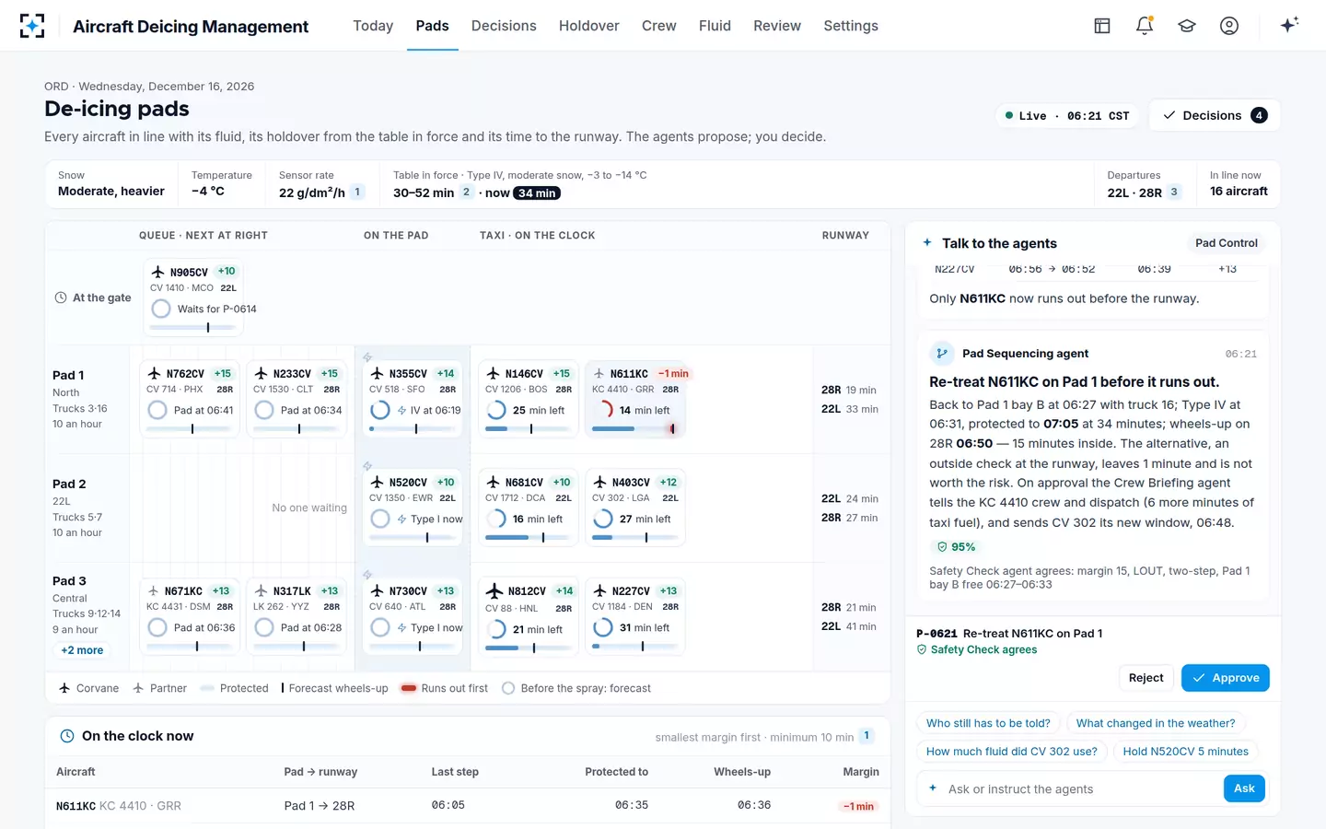
Task: Toggle N233CV Pad at 06:34 circle
Action: point(264,410)
